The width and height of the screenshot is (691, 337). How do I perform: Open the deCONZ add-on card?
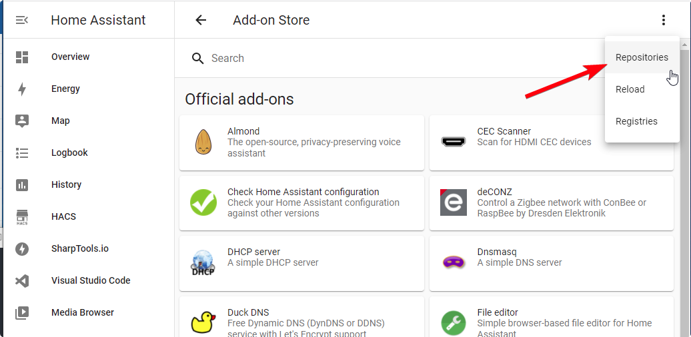click(552, 203)
